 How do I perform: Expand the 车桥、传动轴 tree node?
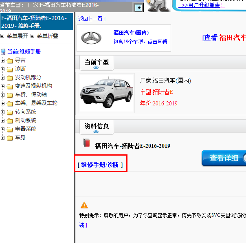2,95
